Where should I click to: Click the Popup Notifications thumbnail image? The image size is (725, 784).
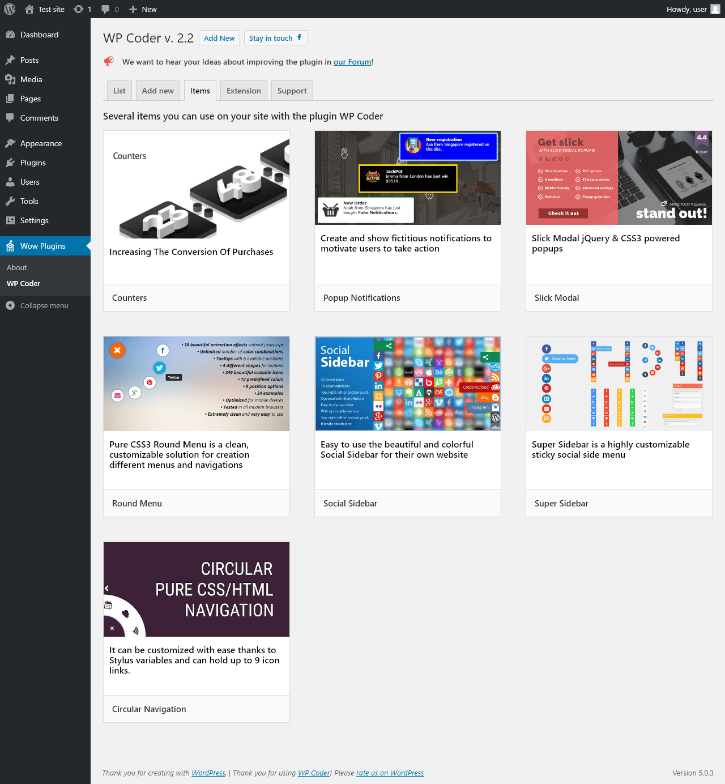pos(408,178)
